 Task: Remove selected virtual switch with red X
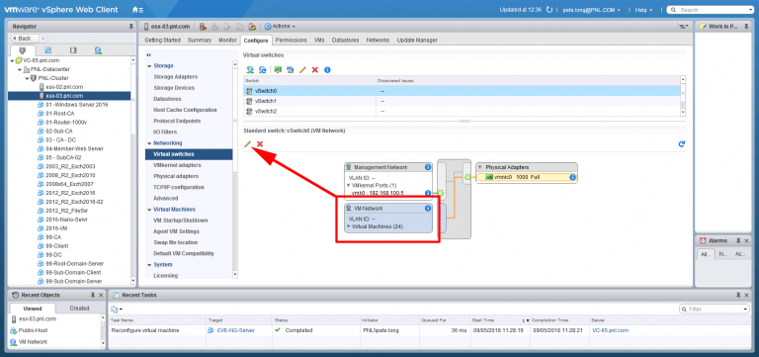[x=315, y=70]
